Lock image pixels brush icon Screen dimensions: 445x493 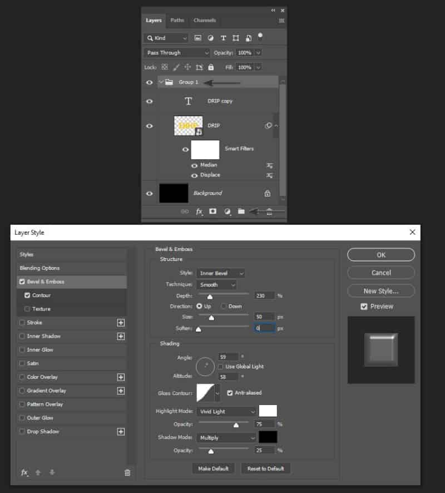[x=176, y=67]
